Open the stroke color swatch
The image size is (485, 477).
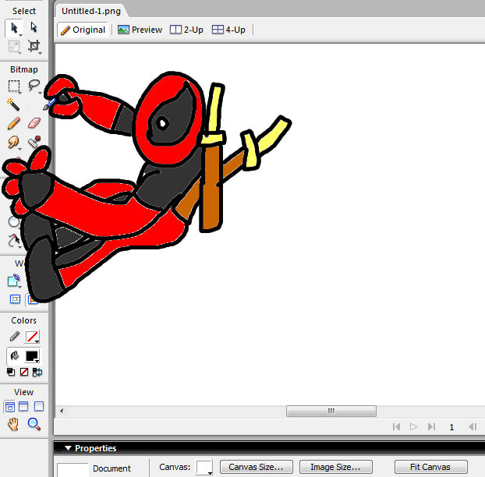(32, 337)
